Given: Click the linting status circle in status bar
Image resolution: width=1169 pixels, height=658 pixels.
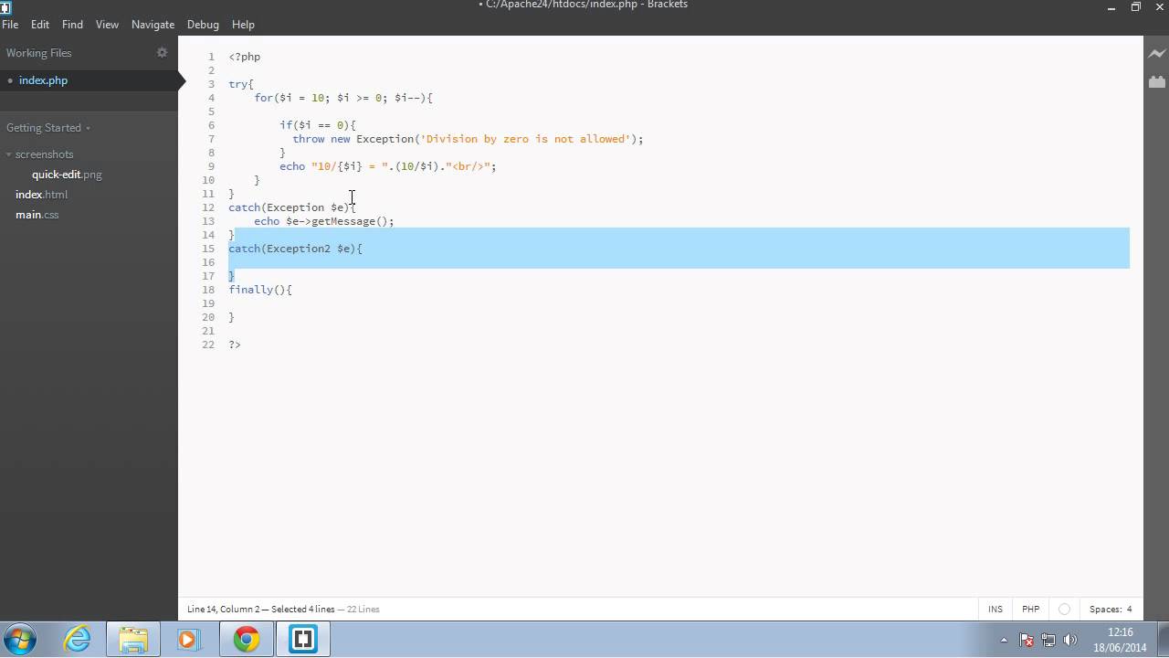Looking at the screenshot, I should click(1064, 609).
